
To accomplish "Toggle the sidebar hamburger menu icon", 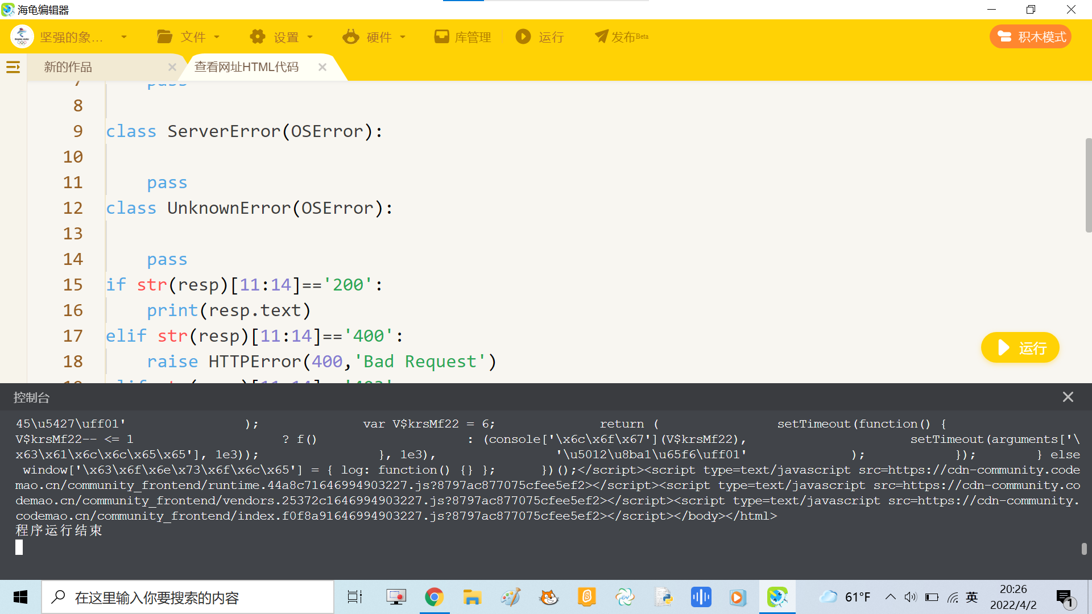I will click(x=13, y=67).
